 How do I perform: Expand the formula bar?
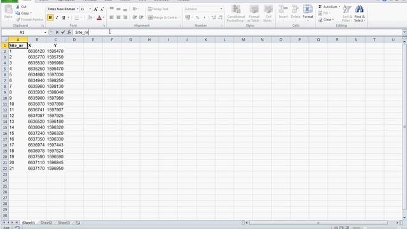404,32
